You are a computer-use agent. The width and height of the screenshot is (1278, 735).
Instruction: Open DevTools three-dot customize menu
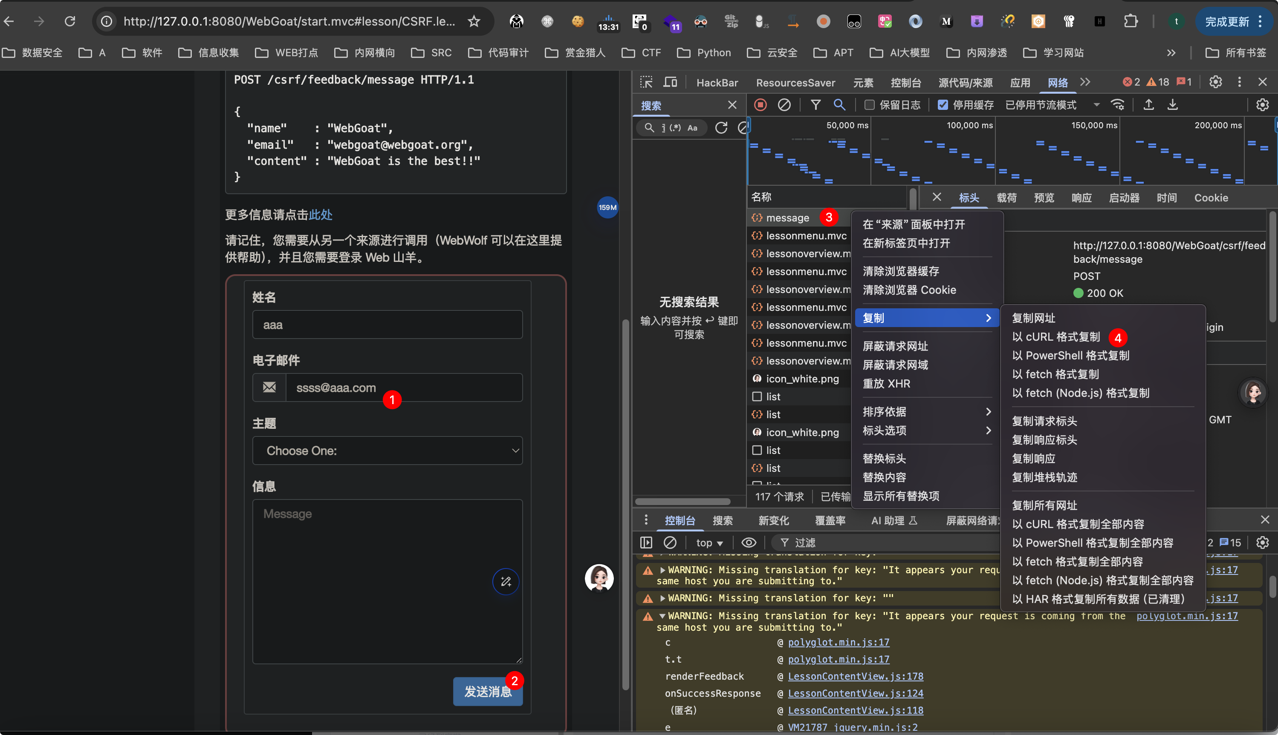(x=1239, y=82)
